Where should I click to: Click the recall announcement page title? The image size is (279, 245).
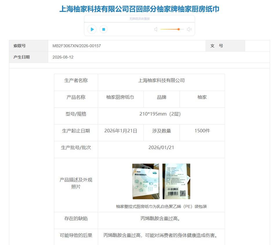coord(139,9)
